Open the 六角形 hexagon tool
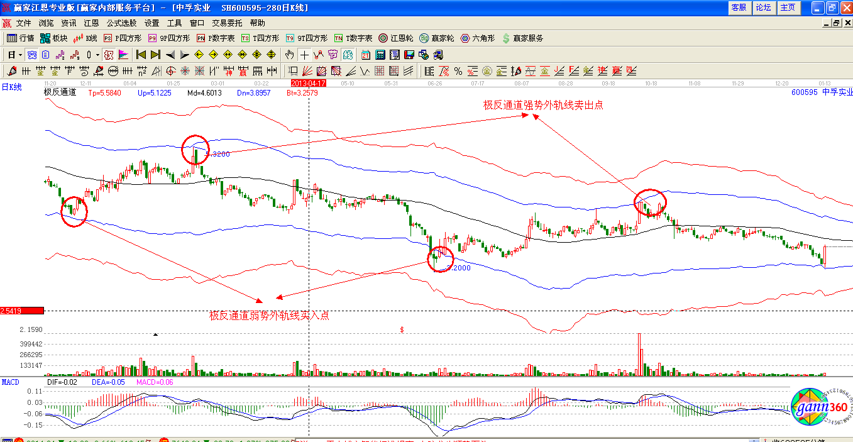853x442 pixels. pos(477,38)
